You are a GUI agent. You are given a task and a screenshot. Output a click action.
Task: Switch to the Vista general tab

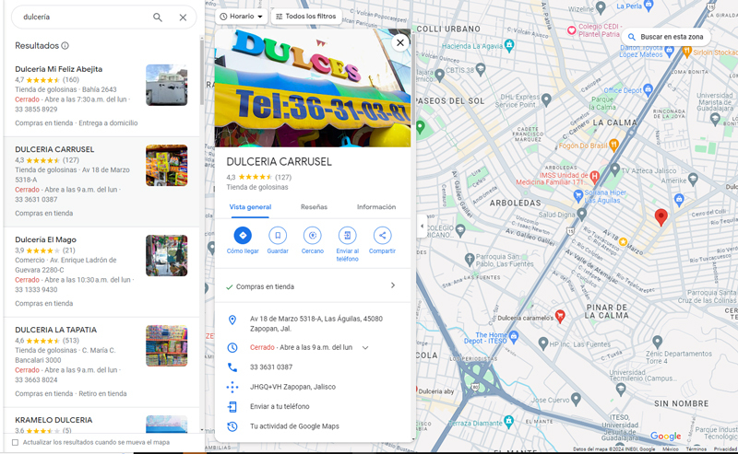coord(250,207)
